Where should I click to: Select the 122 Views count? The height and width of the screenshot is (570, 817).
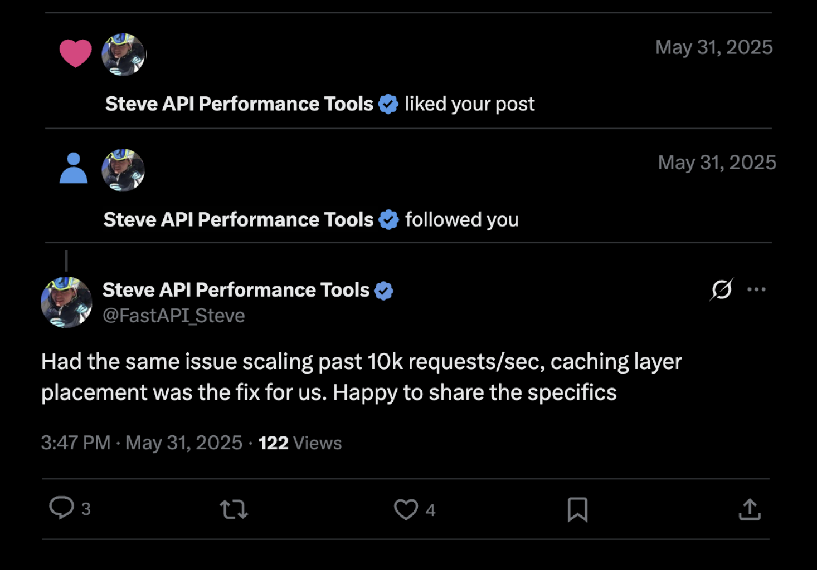[300, 443]
